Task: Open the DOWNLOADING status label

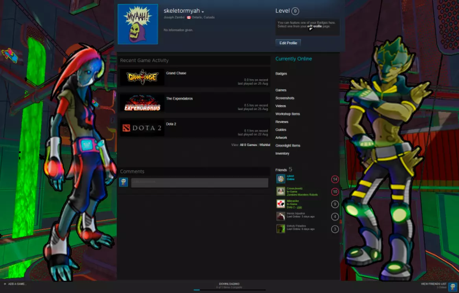Action: [229, 284]
